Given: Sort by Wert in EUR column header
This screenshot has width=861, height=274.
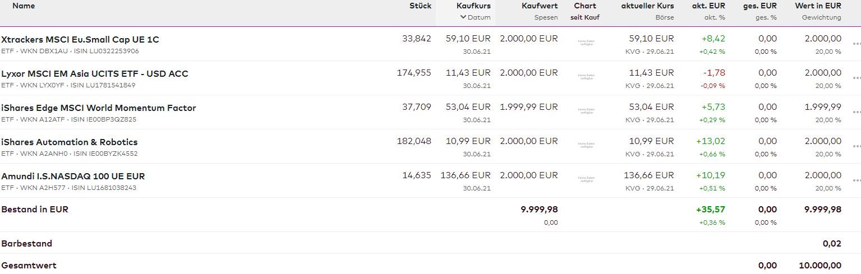Looking at the screenshot, I should [818, 6].
